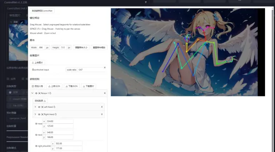
Task: Click the right_shoulder x field showing 502.00
Action: click(68, 143)
